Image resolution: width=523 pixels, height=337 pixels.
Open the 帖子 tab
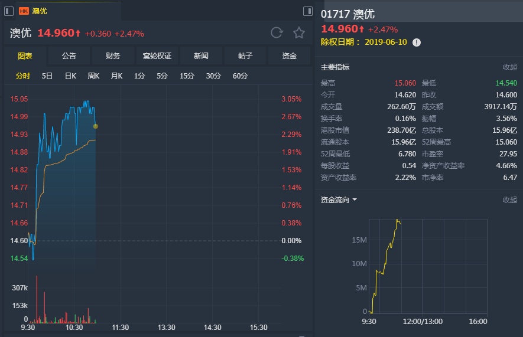[245, 56]
